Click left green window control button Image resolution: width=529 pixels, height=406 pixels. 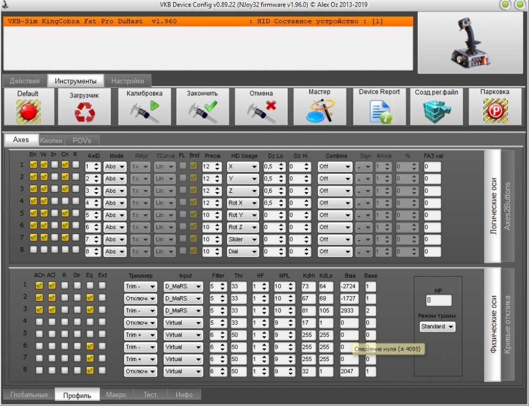click(x=505, y=5)
